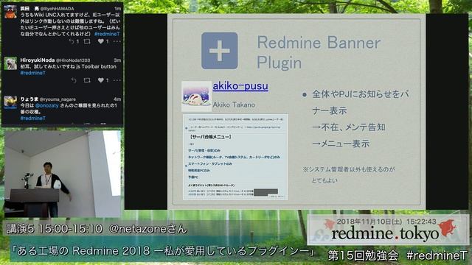Click "講演5 15:00-15:10" session label
Viewport: 472px width, 265px height.
pos(55,229)
